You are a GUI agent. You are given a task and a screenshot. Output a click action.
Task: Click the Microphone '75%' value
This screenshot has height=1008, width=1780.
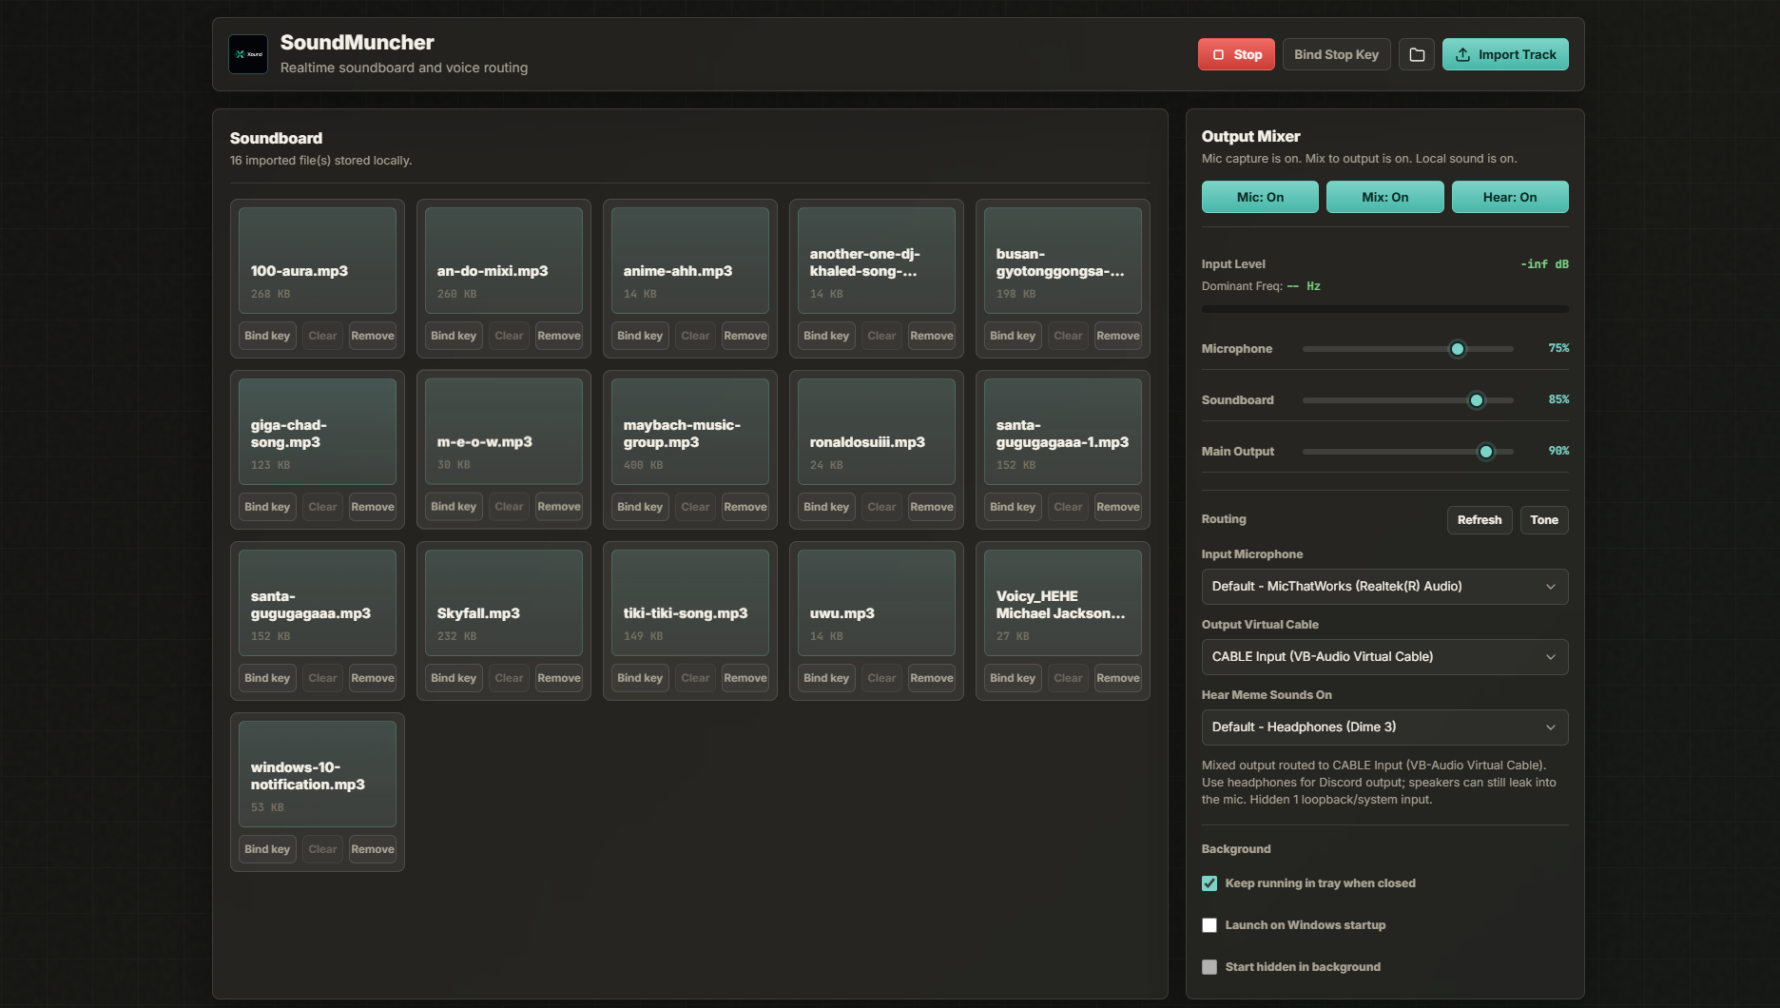click(1558, 348)
